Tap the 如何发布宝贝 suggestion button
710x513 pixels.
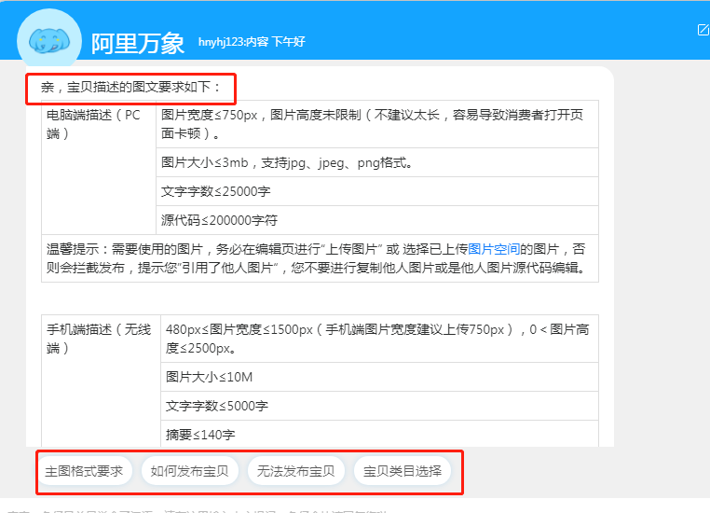tap(191, 471)
